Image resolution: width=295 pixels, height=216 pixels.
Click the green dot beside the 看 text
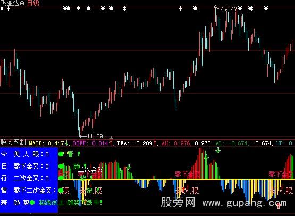(61, 154)
